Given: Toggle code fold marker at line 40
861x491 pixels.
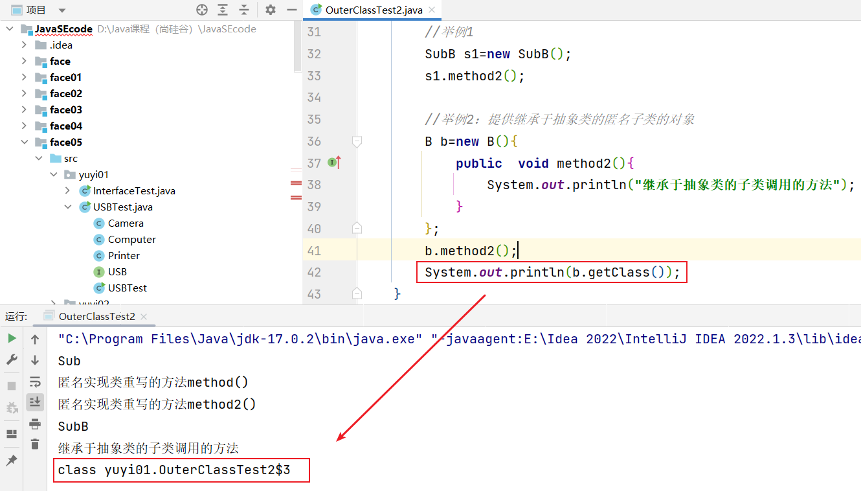Looking at the screenshot, I should tap(357, 227).
